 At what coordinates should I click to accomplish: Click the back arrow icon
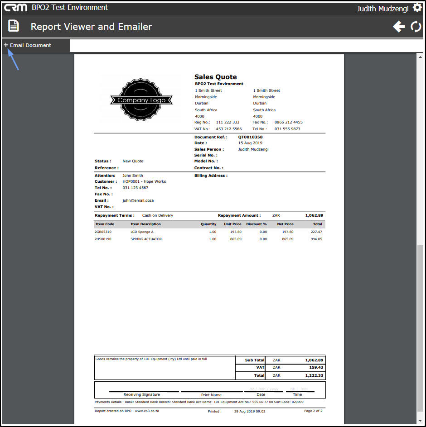click(x=399, y=27)
